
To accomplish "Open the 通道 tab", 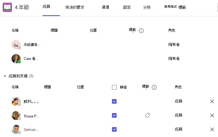I will (105, 7).
